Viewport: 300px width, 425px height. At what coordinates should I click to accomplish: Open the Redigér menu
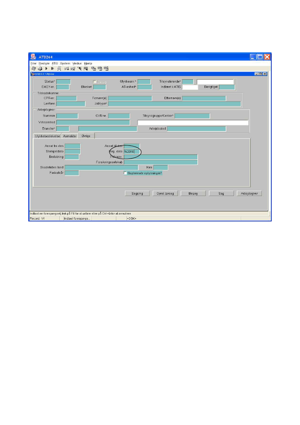(44, 63)
